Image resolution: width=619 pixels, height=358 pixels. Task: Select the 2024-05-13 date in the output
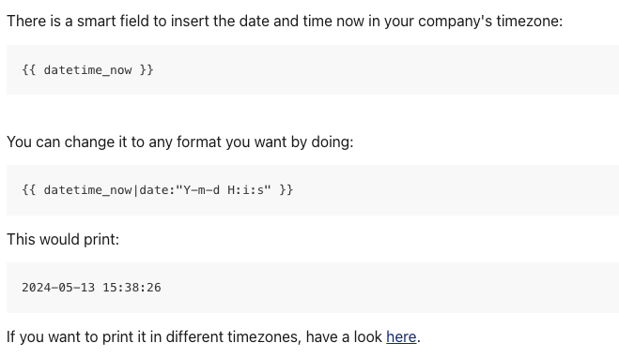(58, 288)
